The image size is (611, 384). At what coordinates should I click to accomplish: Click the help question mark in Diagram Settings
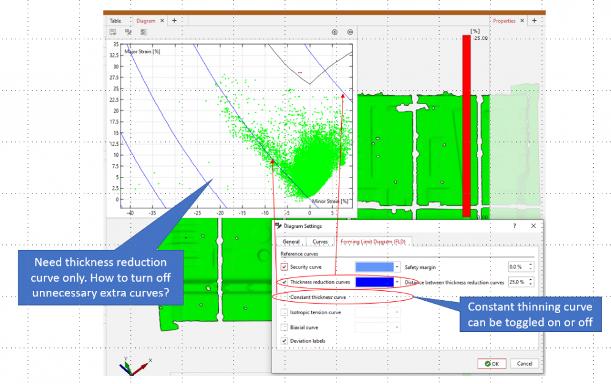[x=513, y=226]
